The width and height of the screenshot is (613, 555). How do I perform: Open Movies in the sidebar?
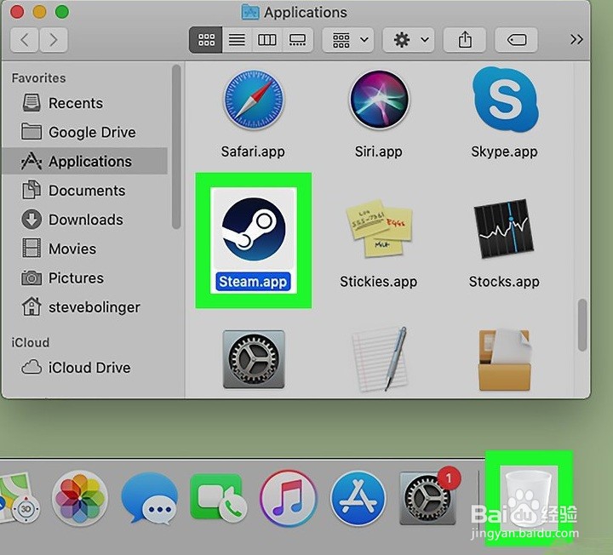85,249
